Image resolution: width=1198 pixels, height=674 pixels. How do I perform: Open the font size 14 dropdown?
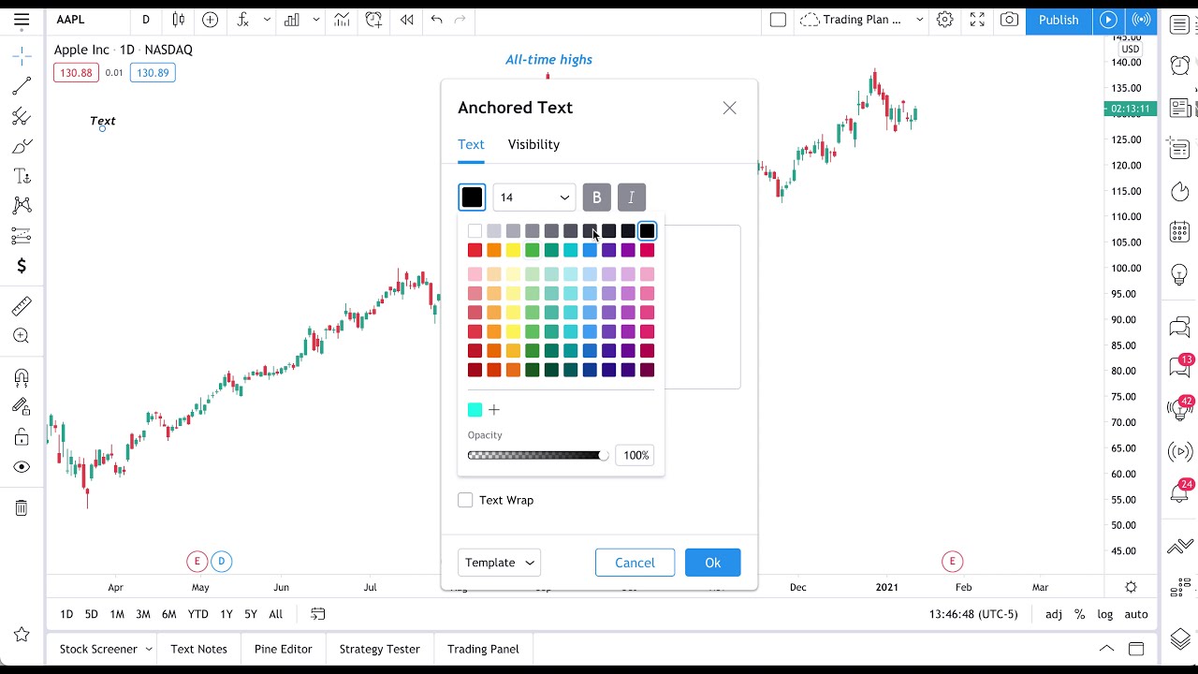click(533, 198)
